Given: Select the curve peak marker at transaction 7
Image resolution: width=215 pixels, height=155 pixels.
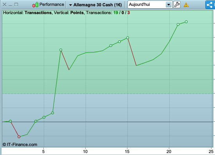Looking at the screenshot, I should (x=61, y=50).
